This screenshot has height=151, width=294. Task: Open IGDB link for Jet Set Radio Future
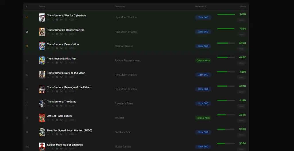[73, 120]
